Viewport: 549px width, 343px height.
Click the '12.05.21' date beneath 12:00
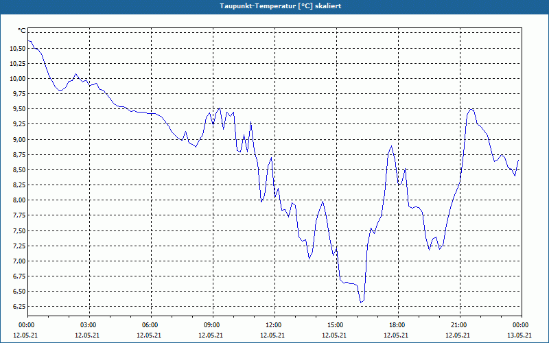tap(272, 335)
